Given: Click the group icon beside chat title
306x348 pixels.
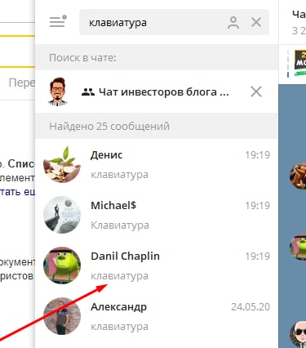Looking at the screenshot, I should [x=88, y=92].
